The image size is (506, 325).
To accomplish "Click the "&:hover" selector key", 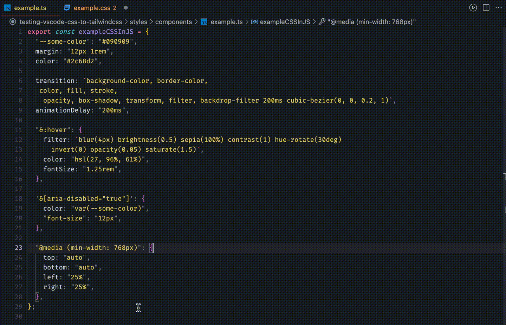I will tap(53, 130).
